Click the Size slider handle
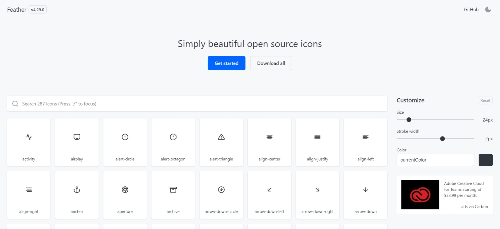The image size is (500, 229). (x=409, y=120)
